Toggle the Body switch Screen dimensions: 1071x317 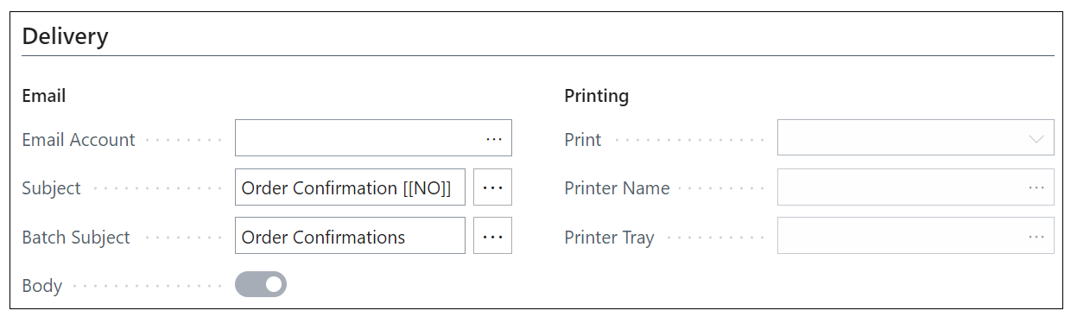click(x=261, y=284)
